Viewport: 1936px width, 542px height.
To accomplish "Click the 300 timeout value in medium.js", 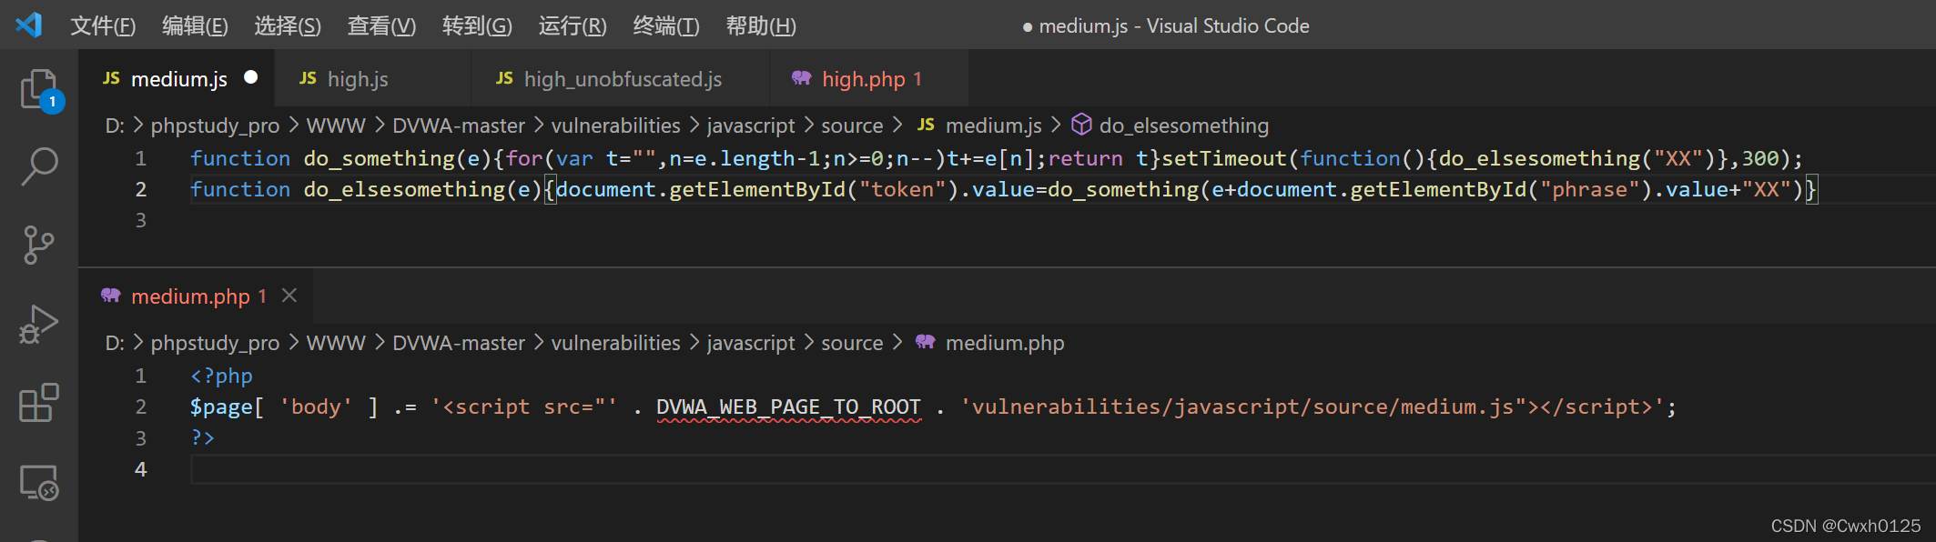I will tap(1760, 158).
